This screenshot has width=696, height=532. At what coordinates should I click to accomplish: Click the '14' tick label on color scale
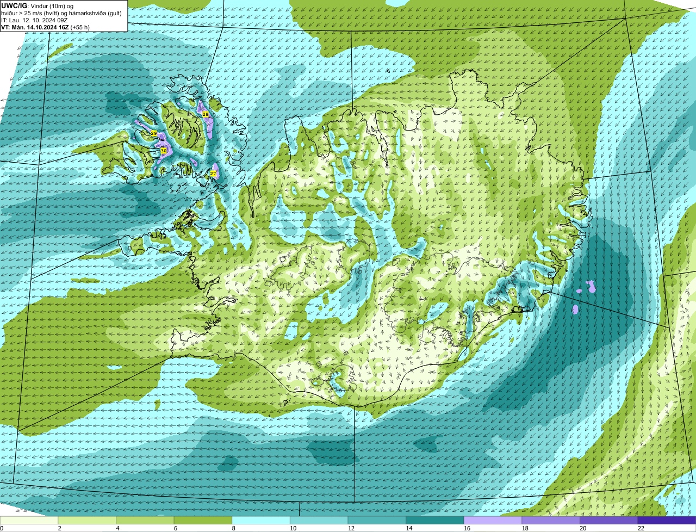[409, 528]
